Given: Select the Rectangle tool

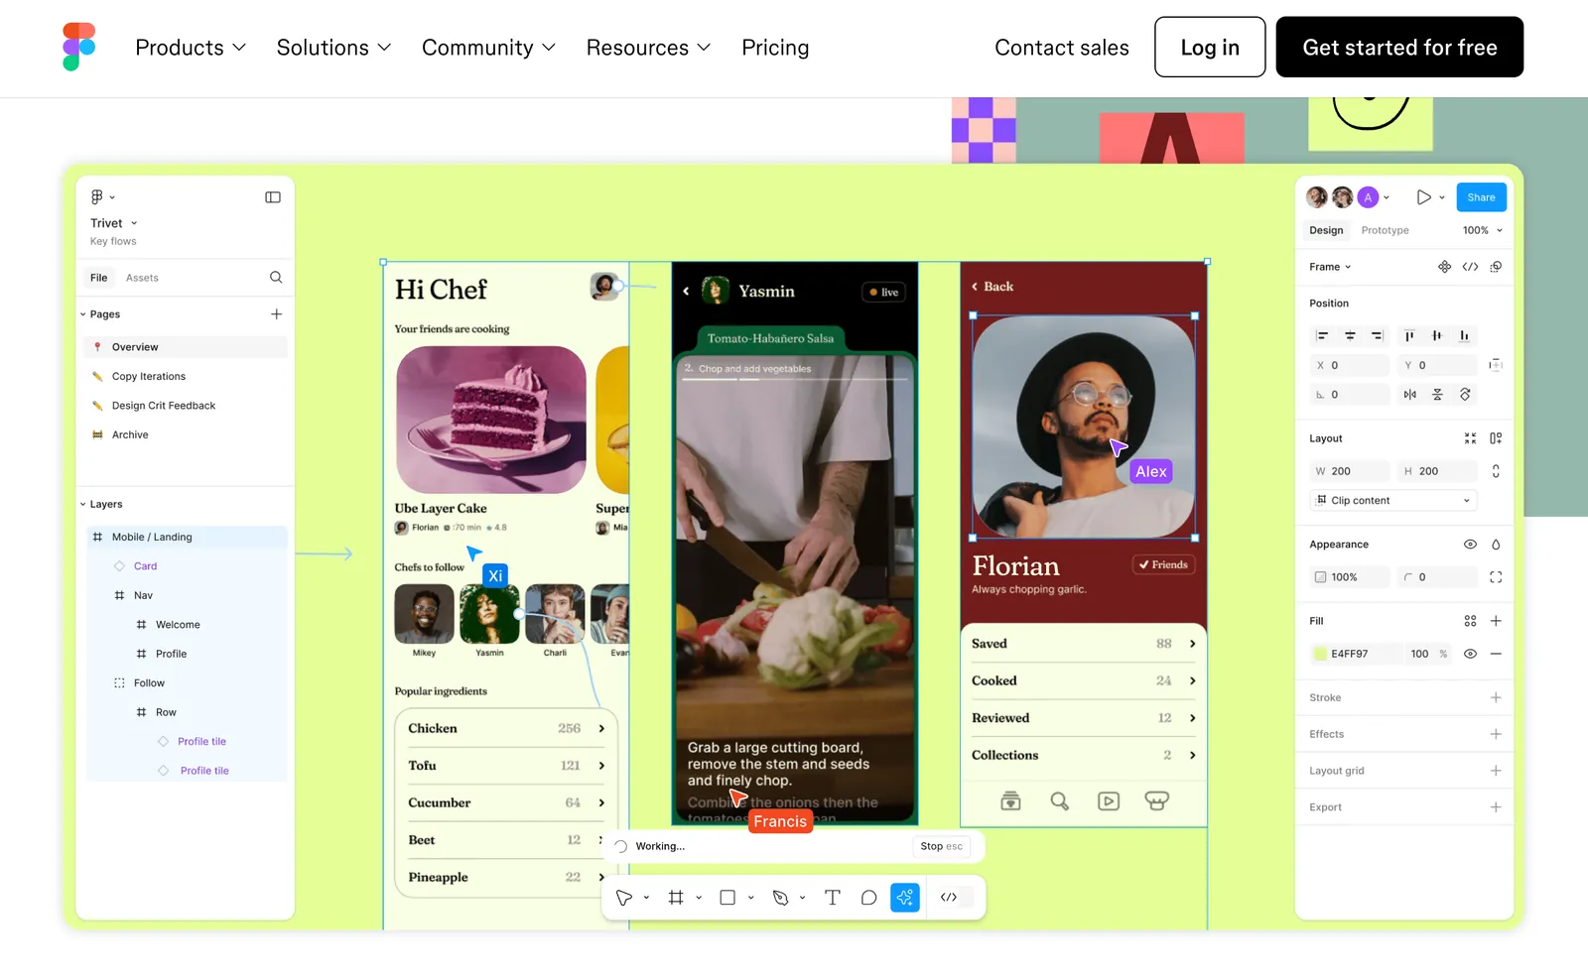Looking at the screenshot, I should tap(728, 898).
